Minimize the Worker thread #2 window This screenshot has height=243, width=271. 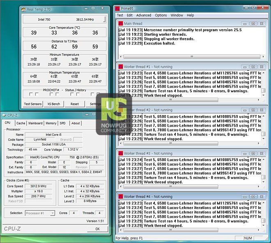[x=245, y=110]
